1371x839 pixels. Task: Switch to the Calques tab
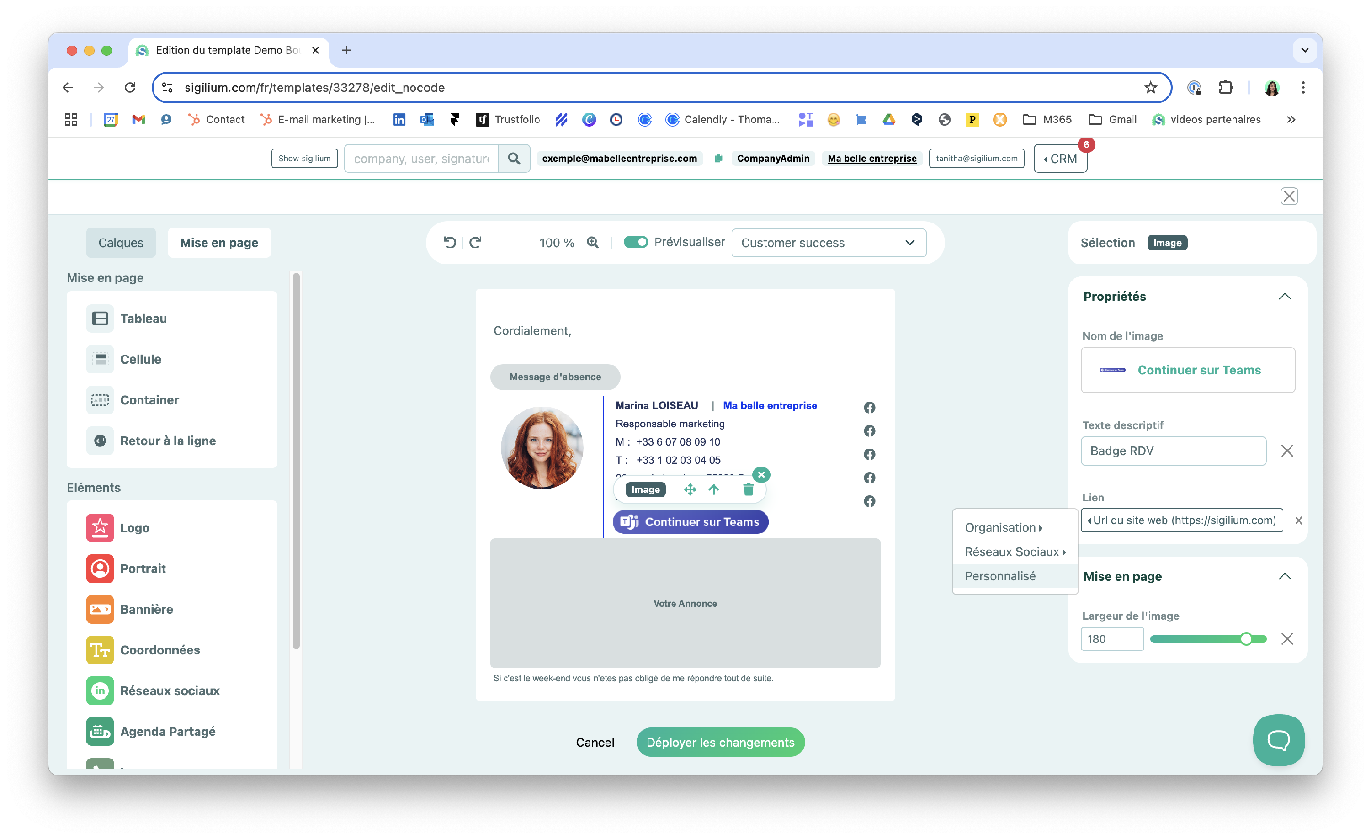(x=121, y=243)
